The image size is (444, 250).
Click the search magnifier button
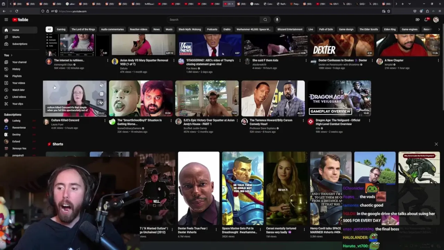tap(265, 20)
